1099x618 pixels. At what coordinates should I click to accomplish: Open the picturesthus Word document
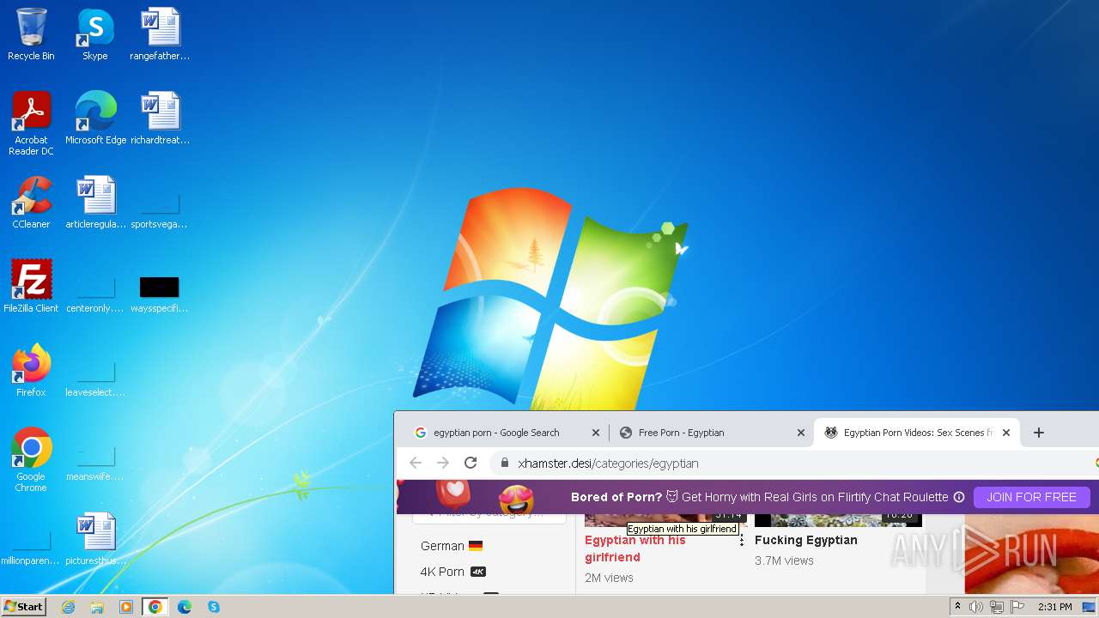point(95,539)
